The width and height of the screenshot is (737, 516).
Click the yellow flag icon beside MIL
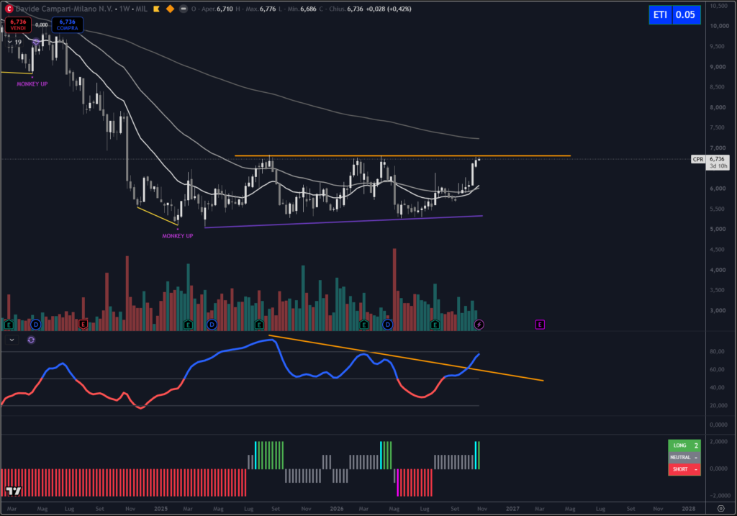156,9
